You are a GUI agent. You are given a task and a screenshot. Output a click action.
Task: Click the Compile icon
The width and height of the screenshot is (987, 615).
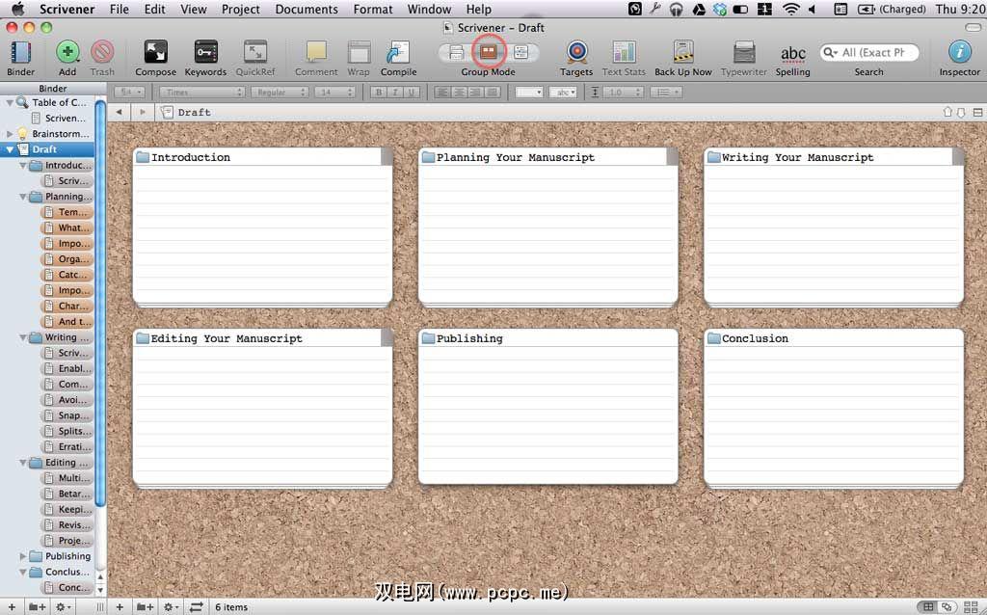pos(398,53)
